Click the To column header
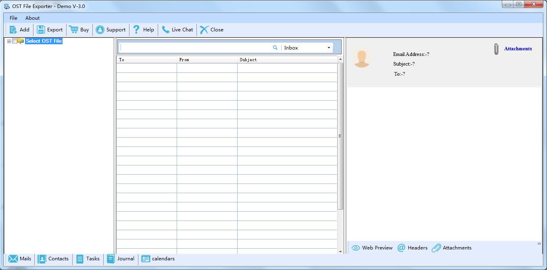The height and width of the screenshot is (270, 547). [146, 60]
